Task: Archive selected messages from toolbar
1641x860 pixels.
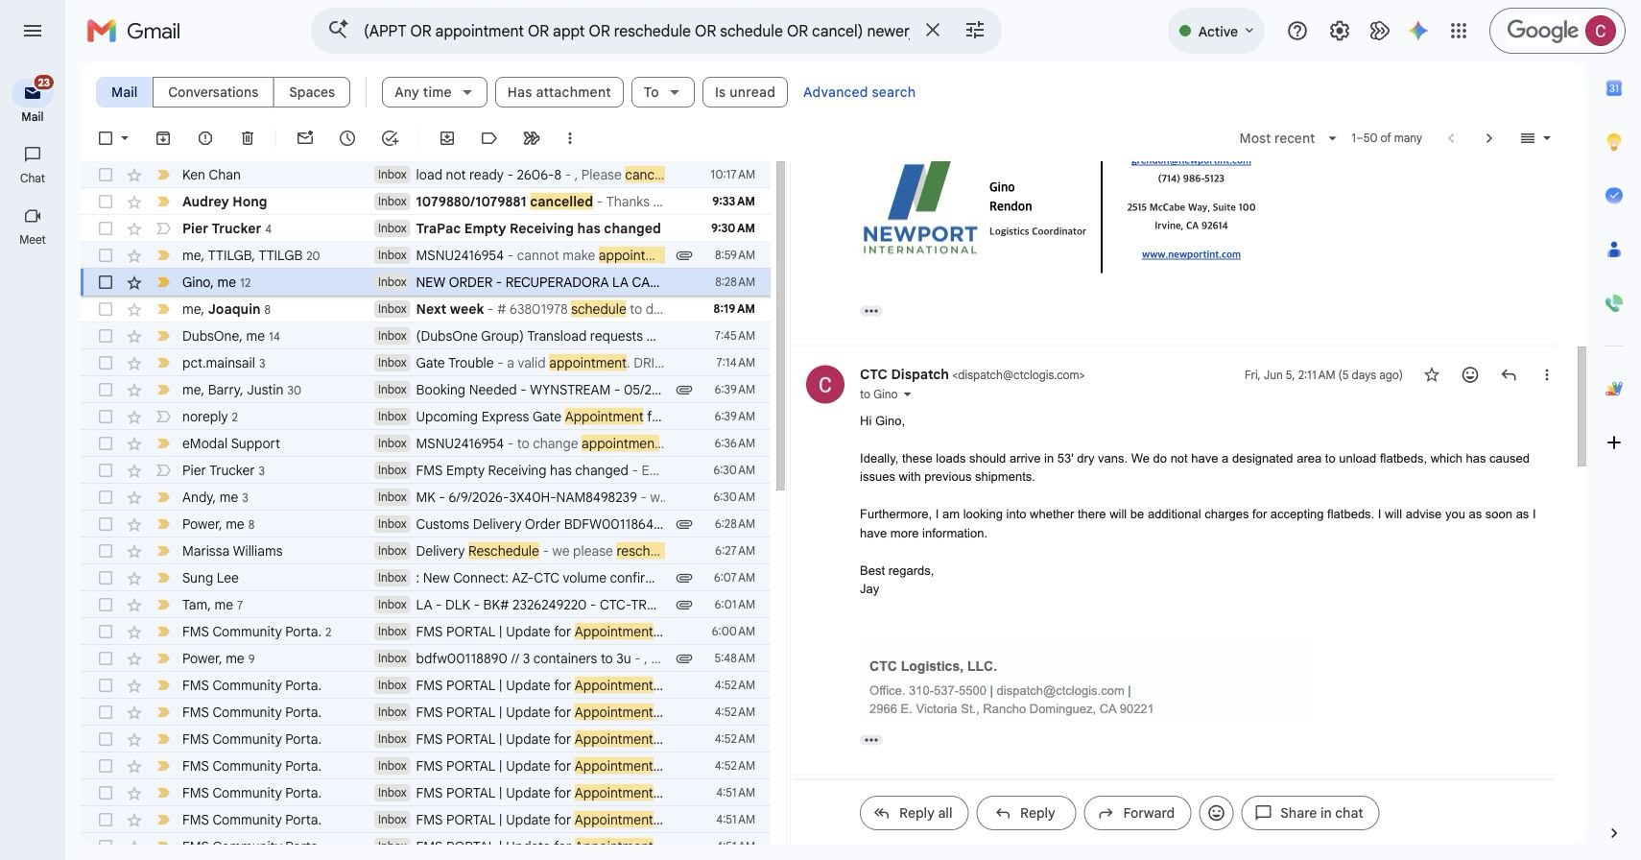Action: click(163, 138)
